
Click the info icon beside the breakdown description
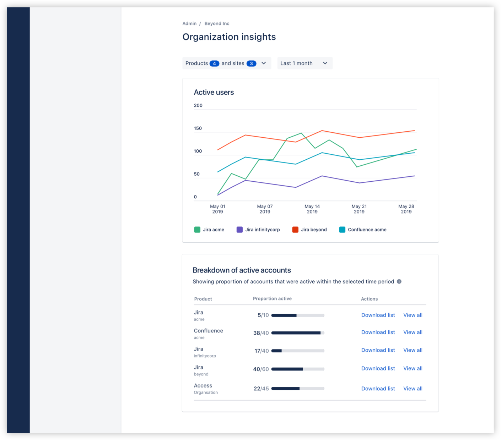(399, 281)
